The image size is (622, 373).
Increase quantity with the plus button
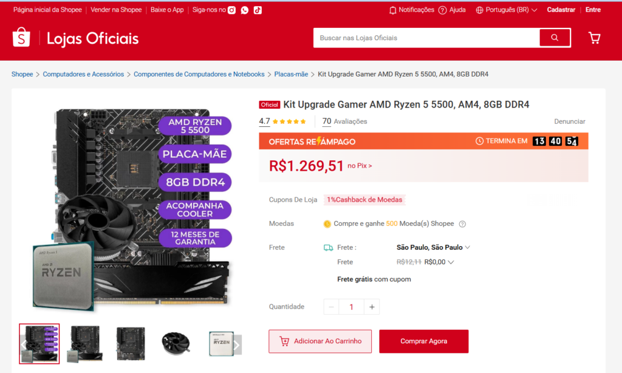click(372, 307)
